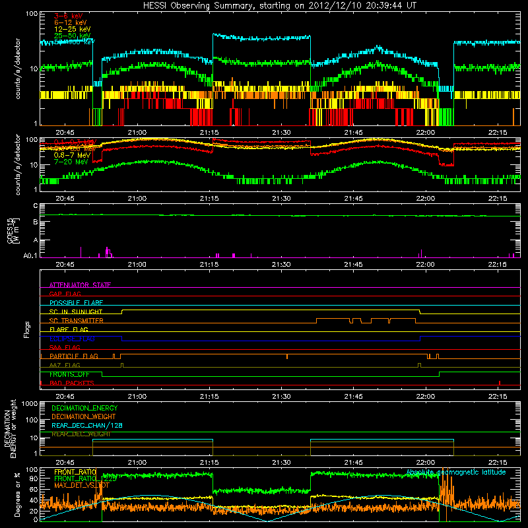Click the 21:15 tick below the top panel
Viewport: 528px width, 528px height.
point(209,133)
